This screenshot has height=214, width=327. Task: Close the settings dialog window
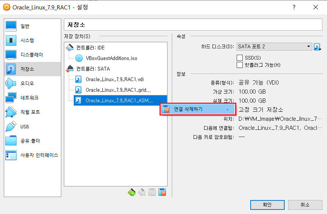click(x=316, y=7)
